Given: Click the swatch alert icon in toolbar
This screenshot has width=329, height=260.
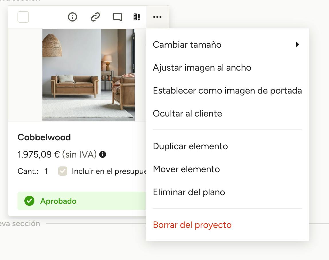Looking at the screenshot, I should click(x=137, y=17).
